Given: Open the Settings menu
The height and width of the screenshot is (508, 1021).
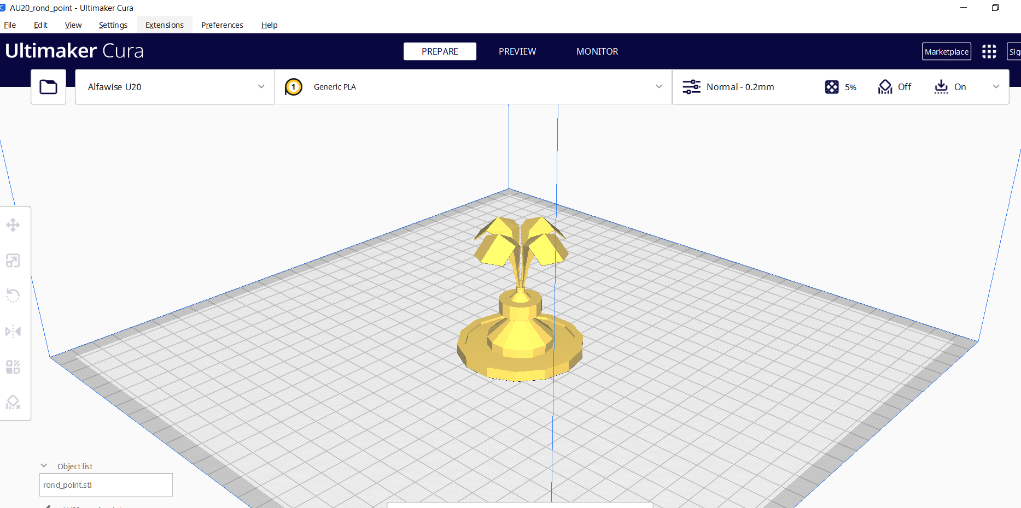Looking at the screenshot, I should [113, 25].
